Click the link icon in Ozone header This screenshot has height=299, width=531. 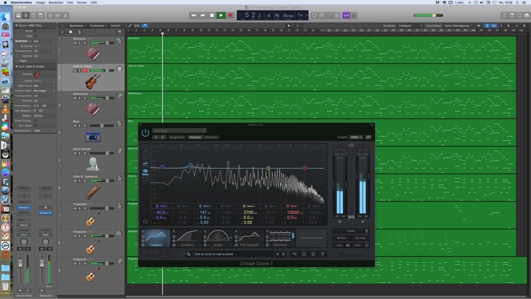(x=368, y=137)
